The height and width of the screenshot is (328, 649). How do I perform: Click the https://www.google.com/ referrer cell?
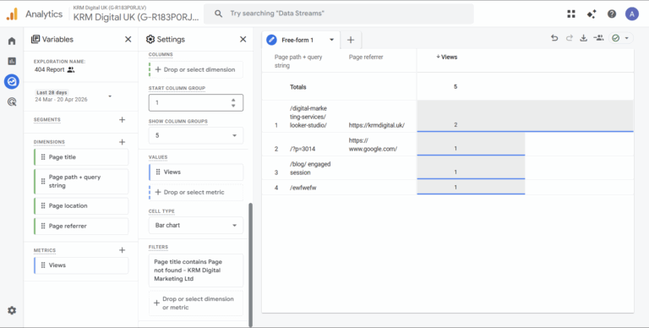373,145
